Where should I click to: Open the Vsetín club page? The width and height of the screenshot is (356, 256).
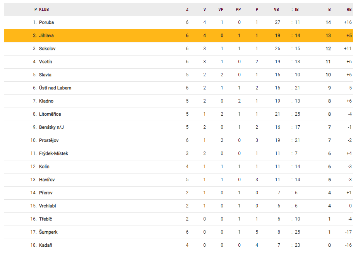point(46,62)
